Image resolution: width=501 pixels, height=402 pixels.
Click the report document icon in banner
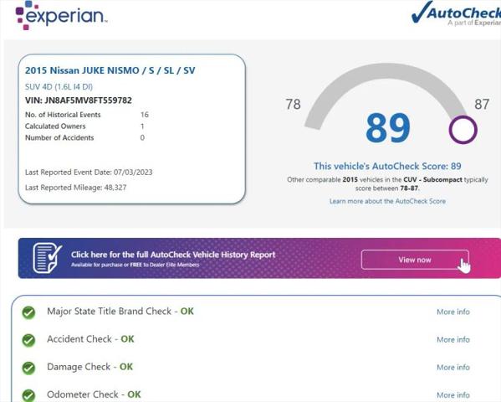pyautogui.click(x=48, y=258)
